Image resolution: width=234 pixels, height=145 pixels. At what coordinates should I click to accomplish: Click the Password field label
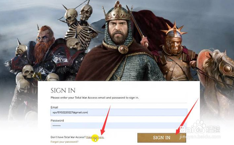[57, 121]
